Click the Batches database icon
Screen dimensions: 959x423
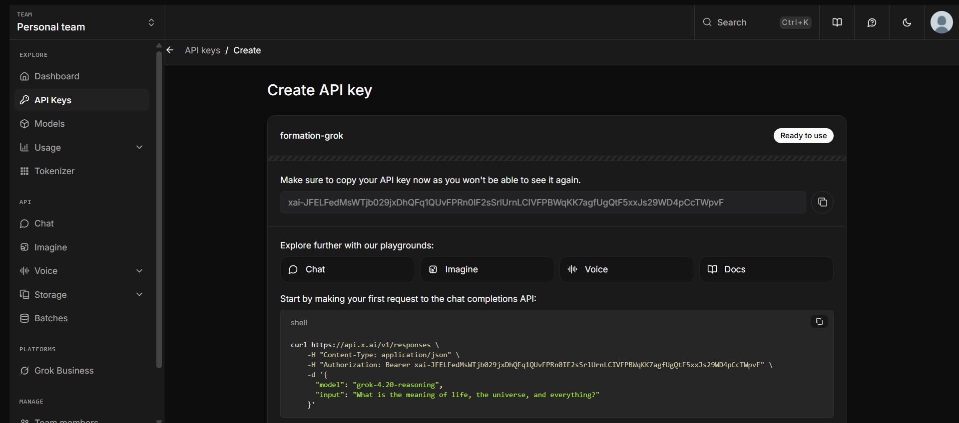click(24, 318)
